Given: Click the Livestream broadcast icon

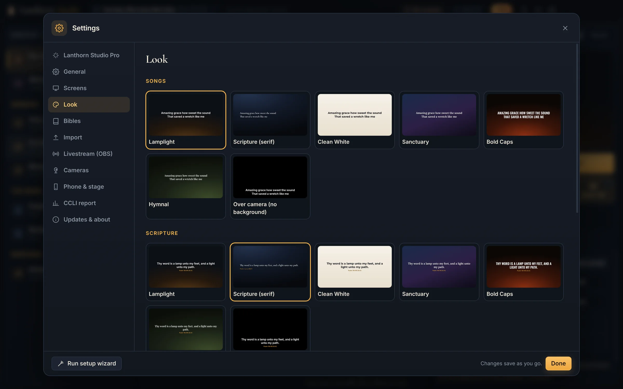Looking at the screenshot, I should click(x=56, y=154).
